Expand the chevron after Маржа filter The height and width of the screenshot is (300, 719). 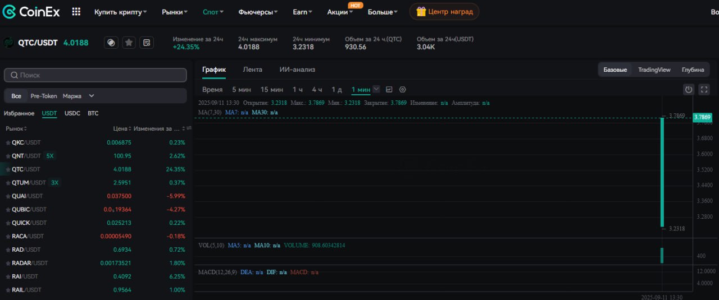pos(92,96)
